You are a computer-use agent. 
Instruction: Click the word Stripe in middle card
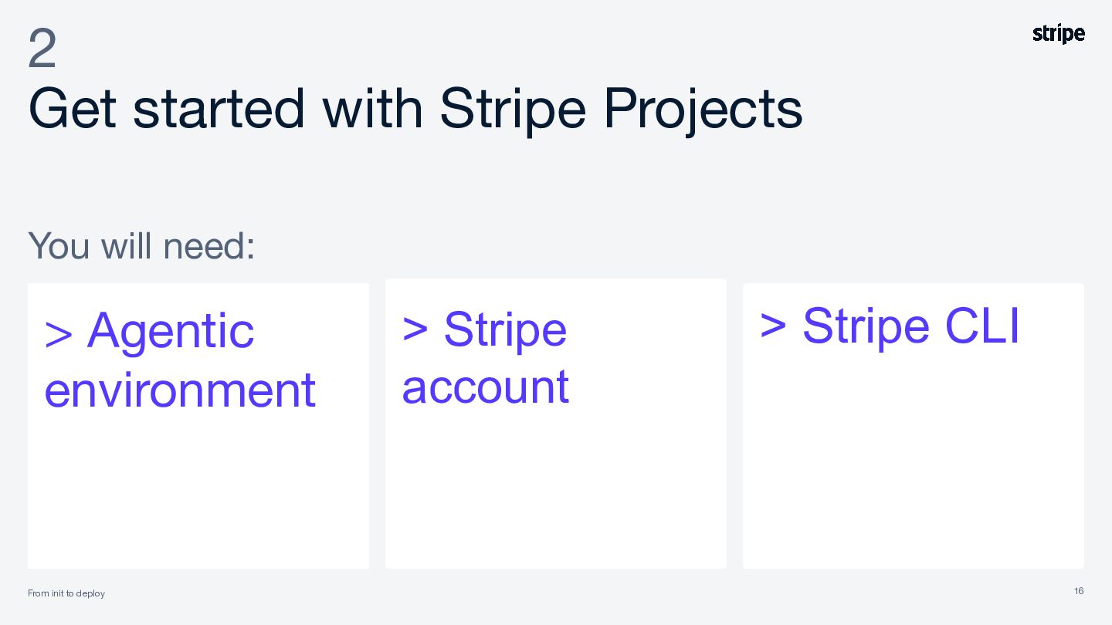pos(505,329)
